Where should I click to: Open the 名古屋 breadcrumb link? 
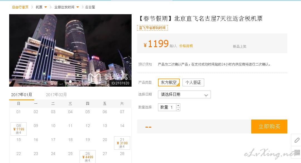tap(90, 7)
